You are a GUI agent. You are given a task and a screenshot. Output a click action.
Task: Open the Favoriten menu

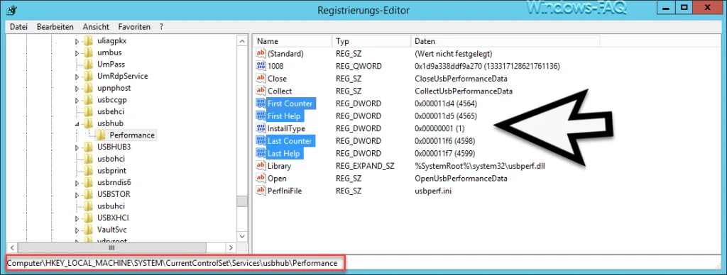point(134,27)
